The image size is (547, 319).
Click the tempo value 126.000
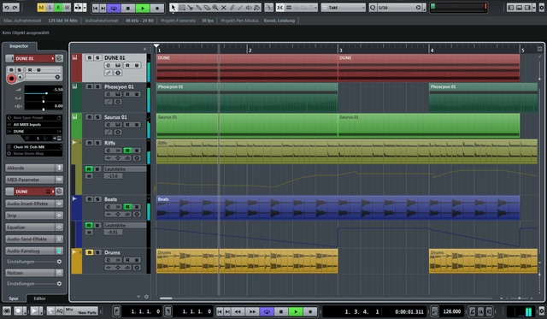[x=452, y=311]
